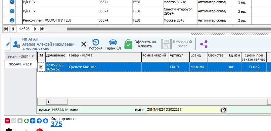Image resolution: width=271 pixels, height=131 pixels.
Task: Open client card person icon
Action: pyautogui.click(x=16, y=44)
